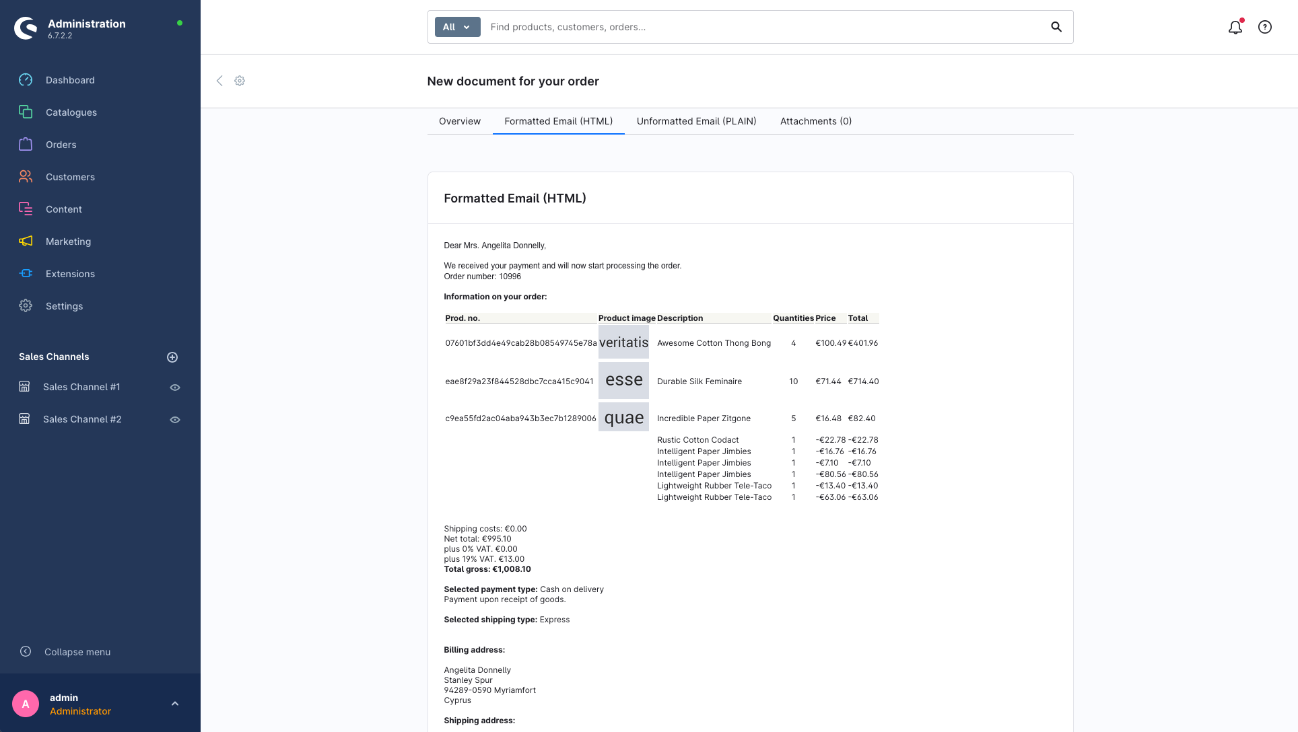Viewport: 1298px width, 732px height.
Task: Toggle Sales Channel #1 eye icon
Action: [175, 388]
